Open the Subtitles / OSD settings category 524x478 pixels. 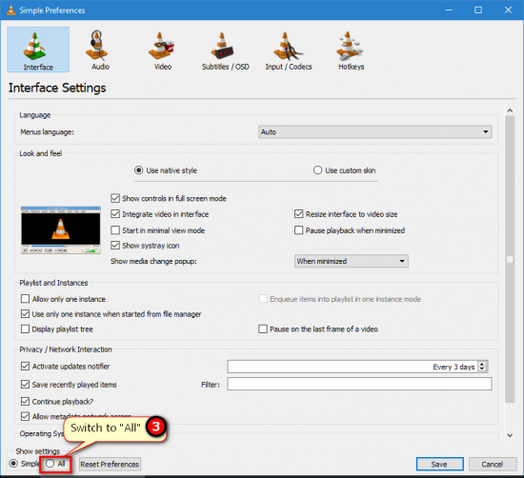click(x=225, y=50)
